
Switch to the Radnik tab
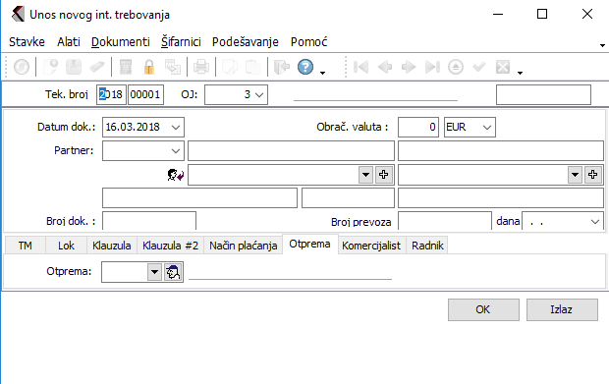click(427, 246)
